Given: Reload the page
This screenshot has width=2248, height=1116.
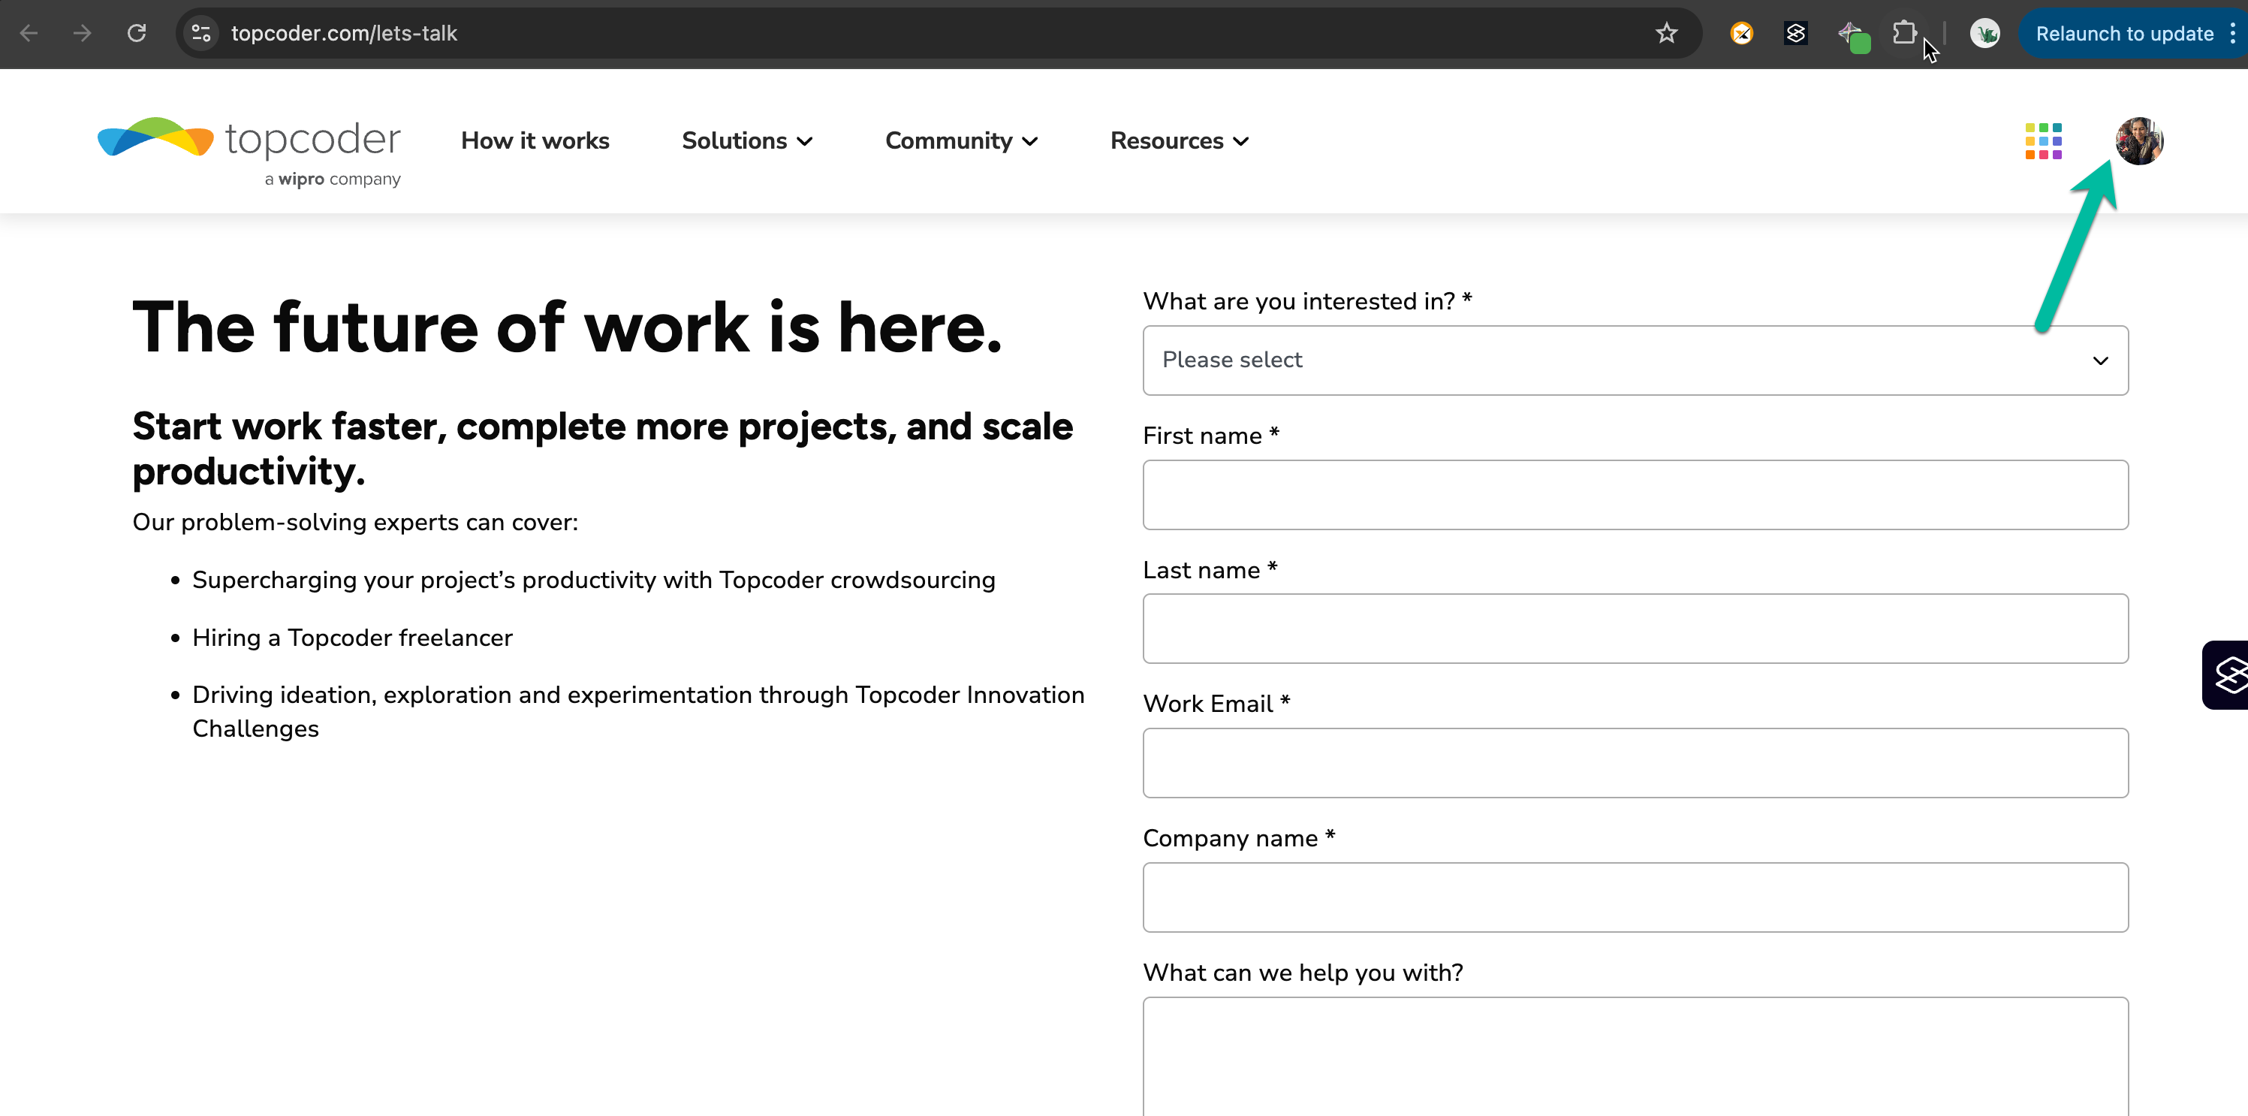Looking at the screenshot, I should point(136,33).
